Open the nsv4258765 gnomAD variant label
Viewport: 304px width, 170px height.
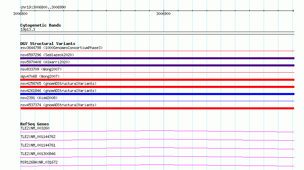click(x=58, y=83)
